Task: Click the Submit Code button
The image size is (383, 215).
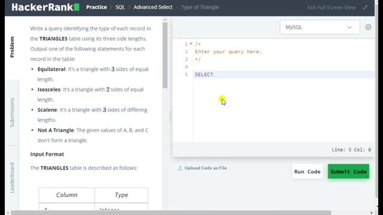Action: 348,171
